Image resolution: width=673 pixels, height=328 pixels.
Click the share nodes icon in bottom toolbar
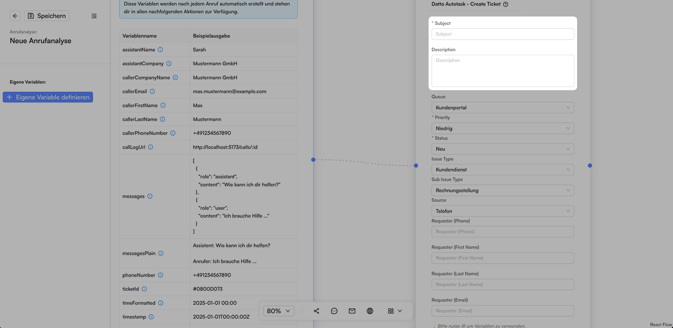tap(316, 311)
